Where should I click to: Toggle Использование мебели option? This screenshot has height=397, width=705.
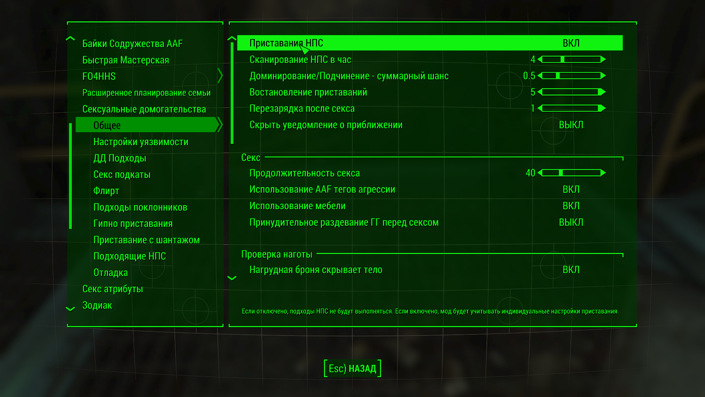tap(571, 206)
